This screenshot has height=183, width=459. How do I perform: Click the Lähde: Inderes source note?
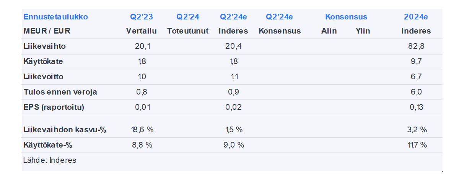point(50,160)
